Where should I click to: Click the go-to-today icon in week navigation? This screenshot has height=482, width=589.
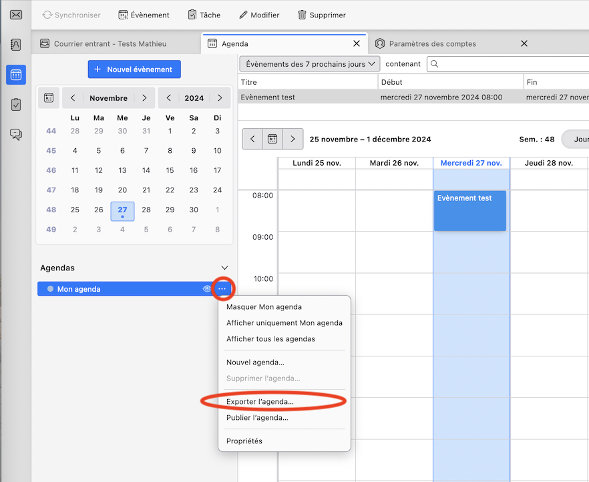coord(272,139)
